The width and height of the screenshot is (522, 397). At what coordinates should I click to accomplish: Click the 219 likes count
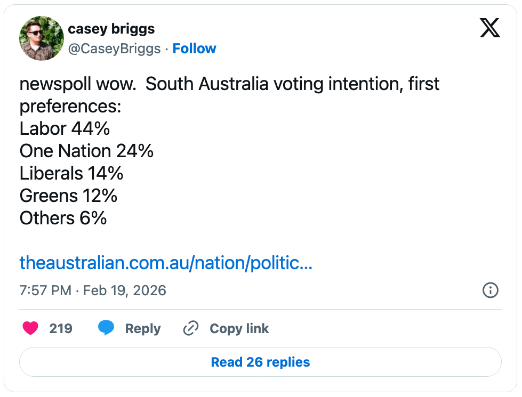tap(61, 329)
